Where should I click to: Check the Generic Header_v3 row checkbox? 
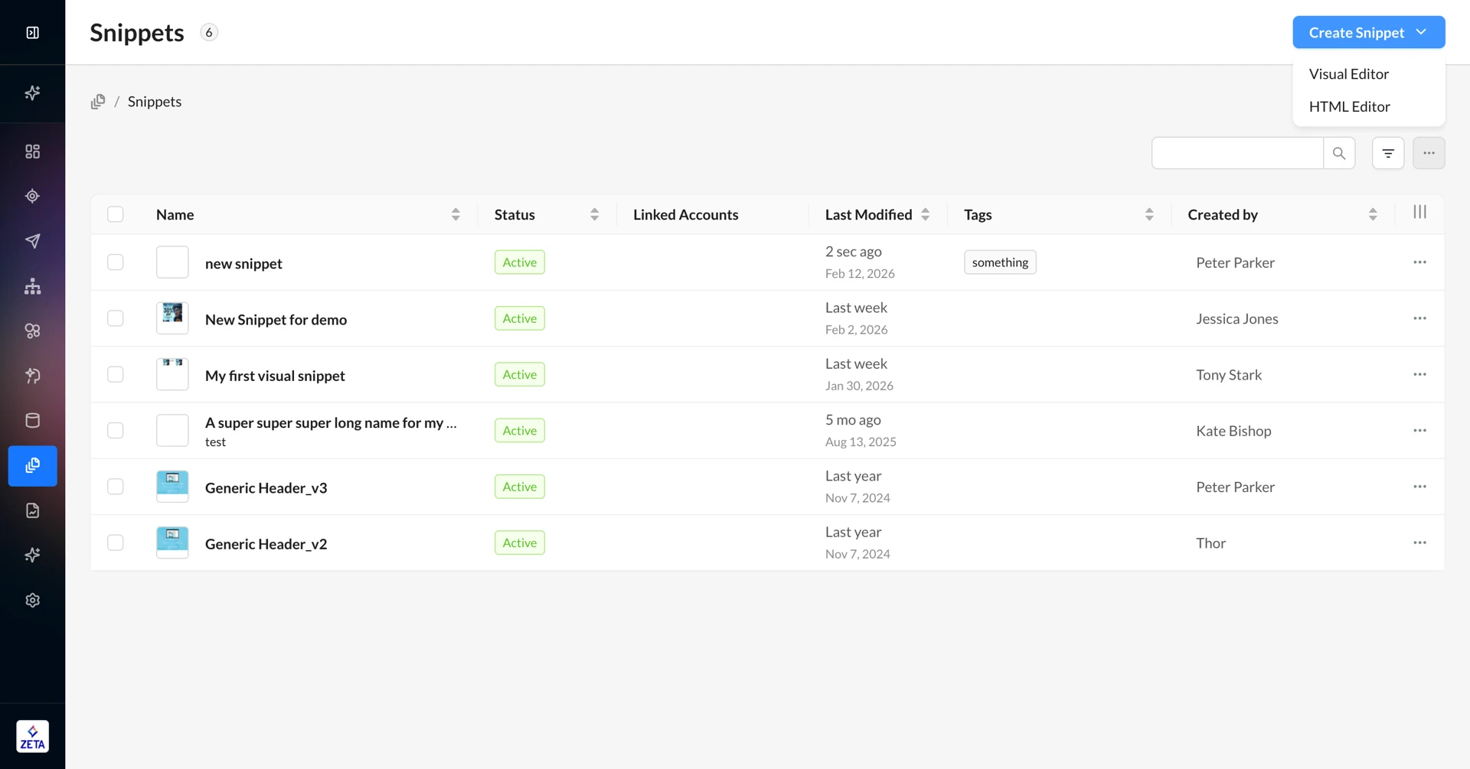(x=116, y=487)
